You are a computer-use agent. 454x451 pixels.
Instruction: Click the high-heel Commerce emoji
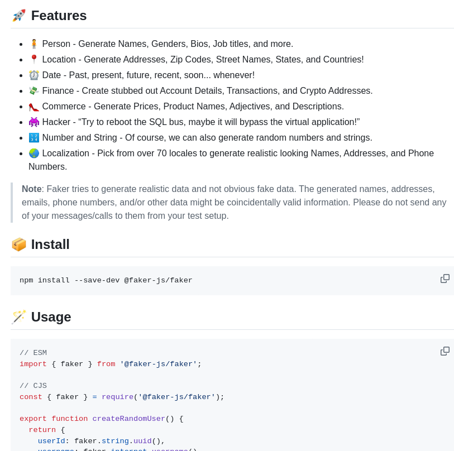[x=34, y=107]
